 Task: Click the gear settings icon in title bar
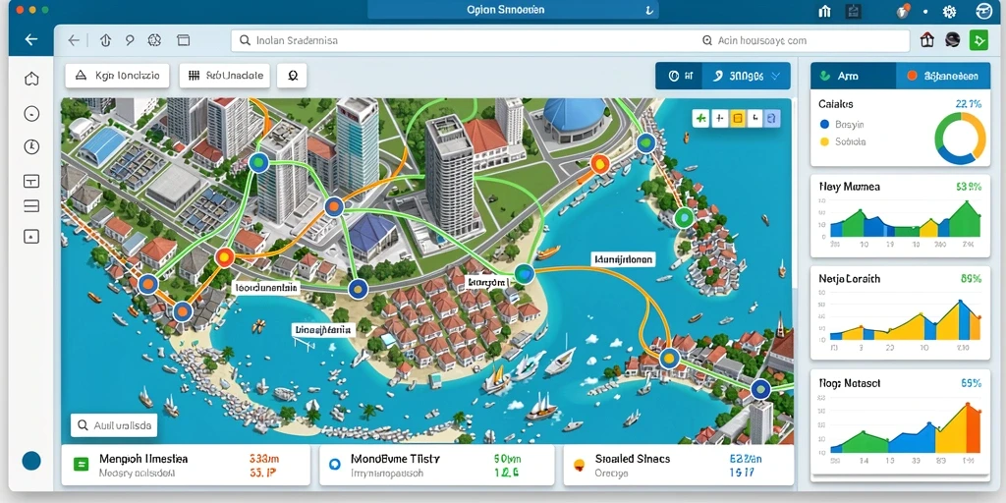coord(950,12)
